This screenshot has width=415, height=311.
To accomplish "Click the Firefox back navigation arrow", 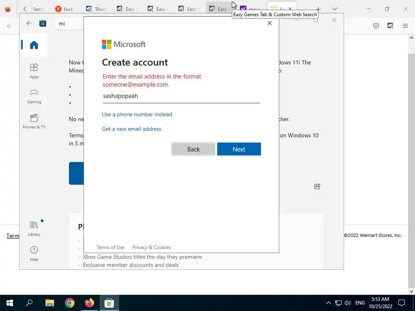I will click(x=10, y=26).
